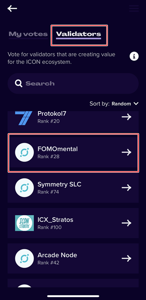Click the Search input field
This screenshot has width=146, height=300.
pyautogui.click(x=73, y=83)
